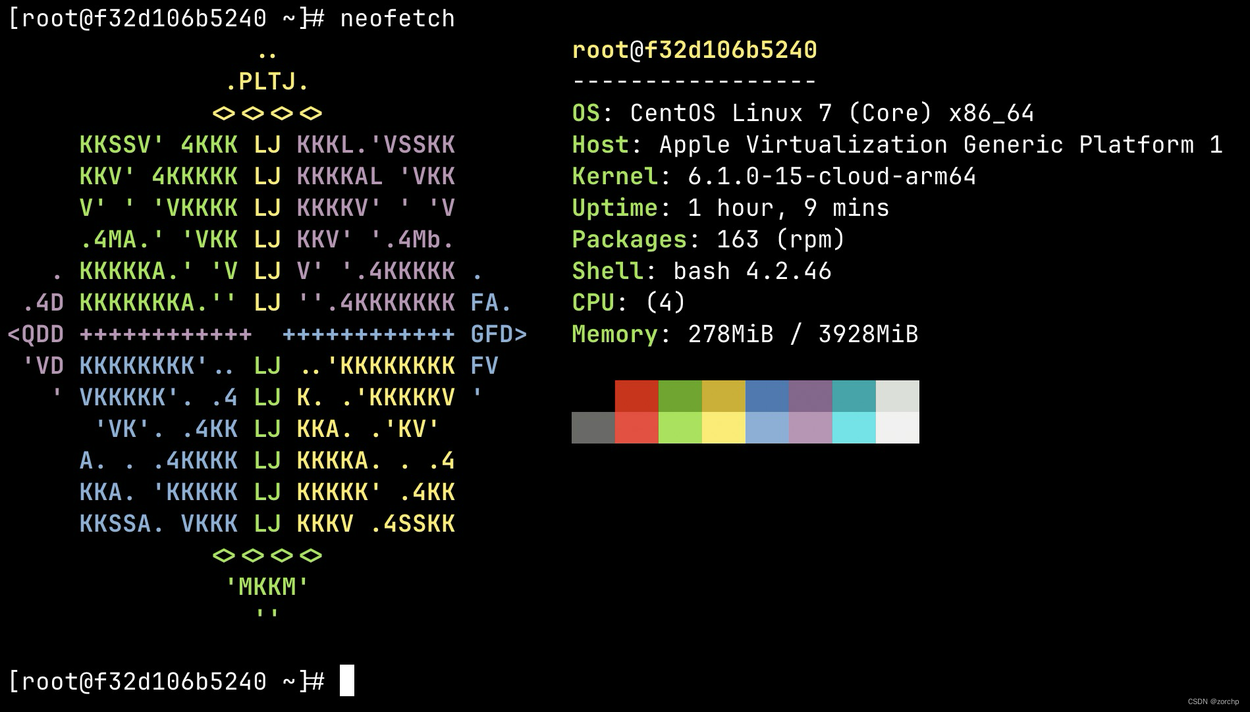
Task: Click the dark gray bottom-row color block
Action: [x=593, y=428]
